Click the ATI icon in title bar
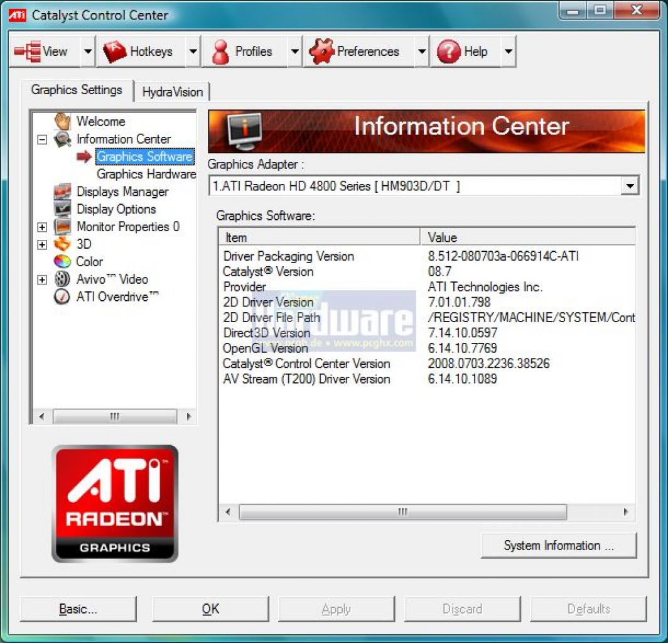The height and width of the screenshot is (643, 668). [18, 15]
